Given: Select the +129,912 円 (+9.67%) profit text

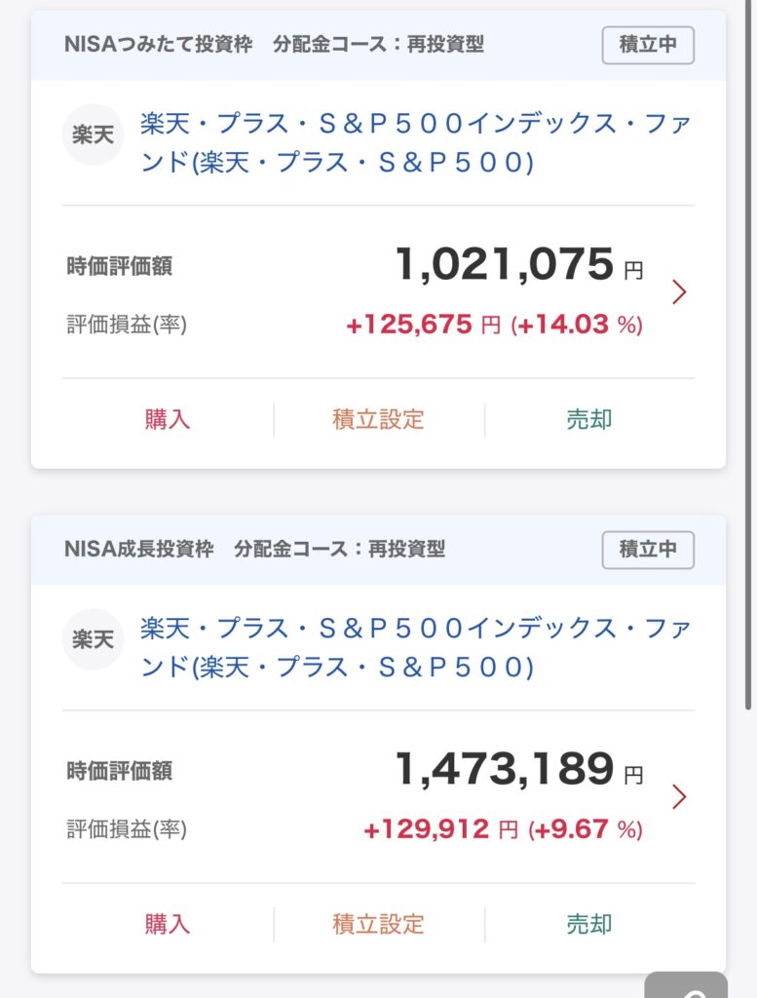Looking at the screenshot, I should tap(503, 829).
